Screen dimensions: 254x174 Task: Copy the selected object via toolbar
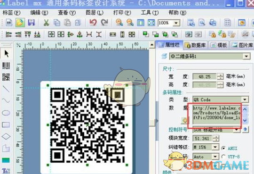tap(57, 23)
